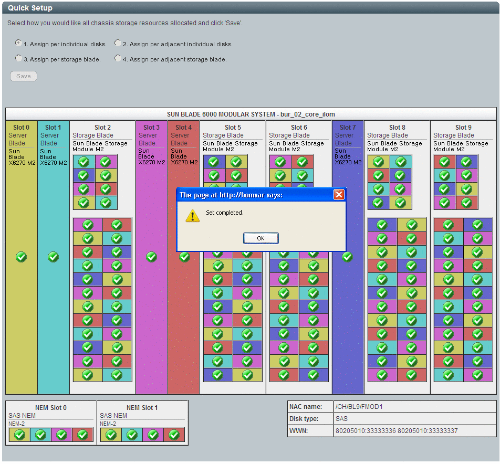Click the magenta disk in Slot 8 upper disk group
This screenshot has height=464, width=500.
pyautogui.click(x=401, y=189)
